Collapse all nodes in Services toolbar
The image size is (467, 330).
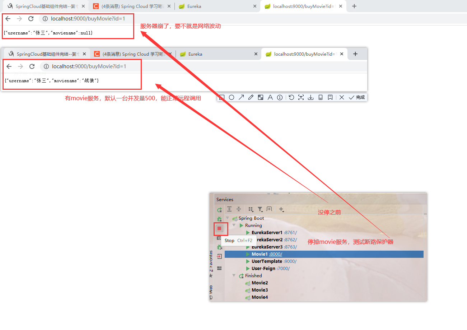tap(238, 209)
